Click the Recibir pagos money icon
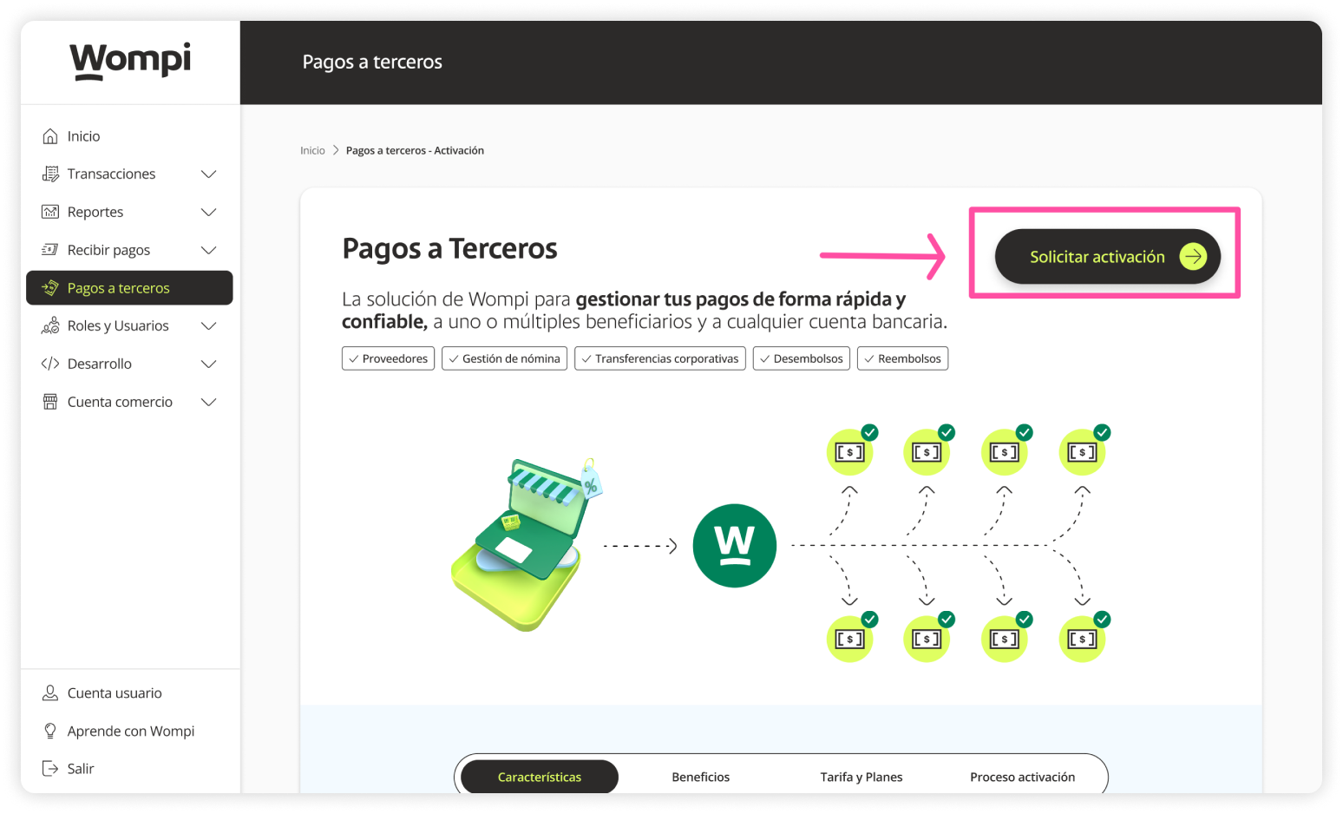The image size is (1343, 814). [50, 250]
